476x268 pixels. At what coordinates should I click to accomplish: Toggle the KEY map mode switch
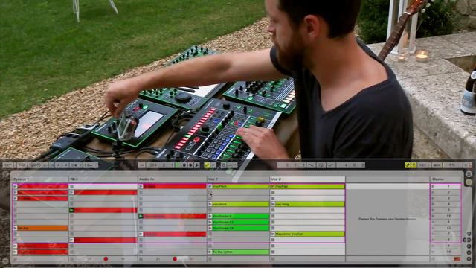tap(422, 165)
